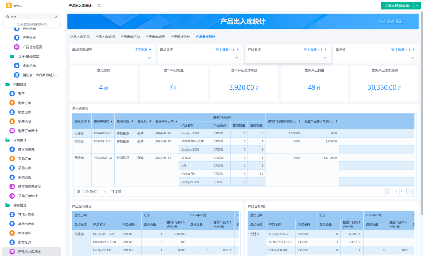This screenshot has height=256, width=423.
Task: Click the folder icon of 库存管理
Action: [x=7, y=205]
